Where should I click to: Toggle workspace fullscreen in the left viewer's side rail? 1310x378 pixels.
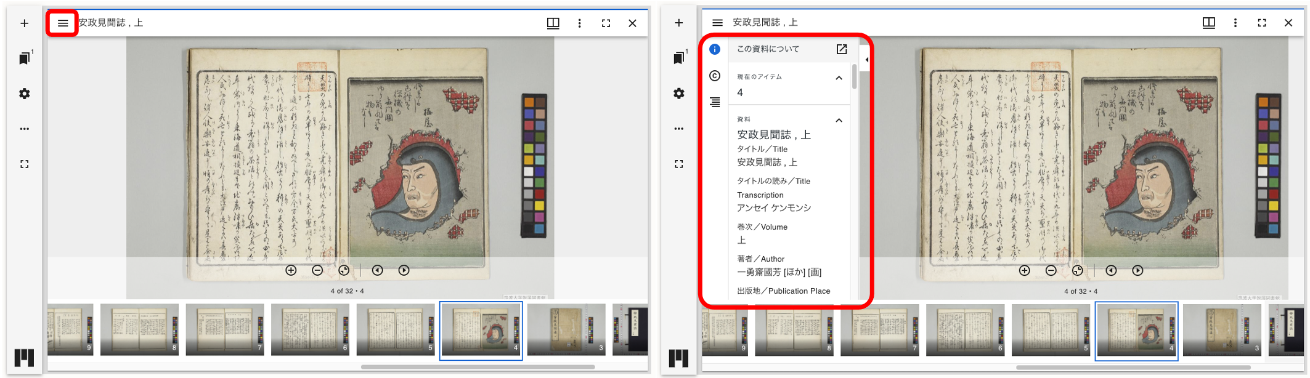point(25,164)
